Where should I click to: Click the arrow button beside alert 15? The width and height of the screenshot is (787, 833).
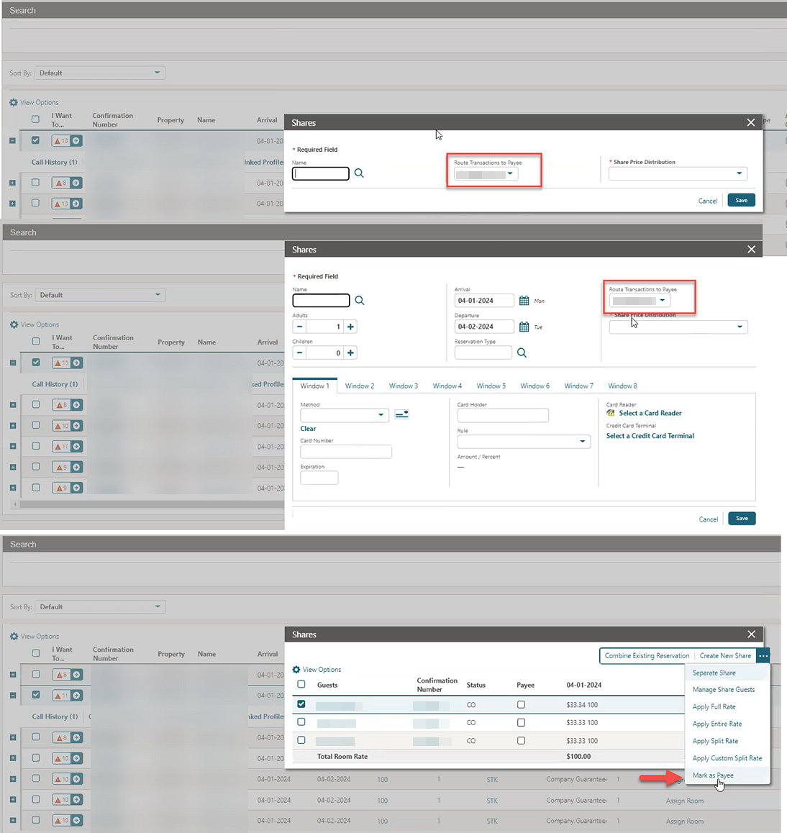coord(76,363)
